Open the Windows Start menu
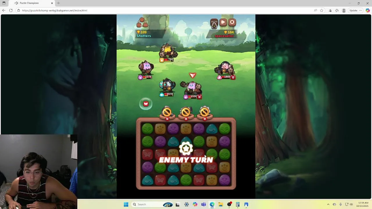Viewport: 372px width, 209px height. tap(126, 204)
